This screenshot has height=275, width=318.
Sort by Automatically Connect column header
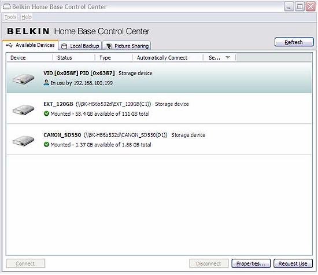click(x=168, y=58)
